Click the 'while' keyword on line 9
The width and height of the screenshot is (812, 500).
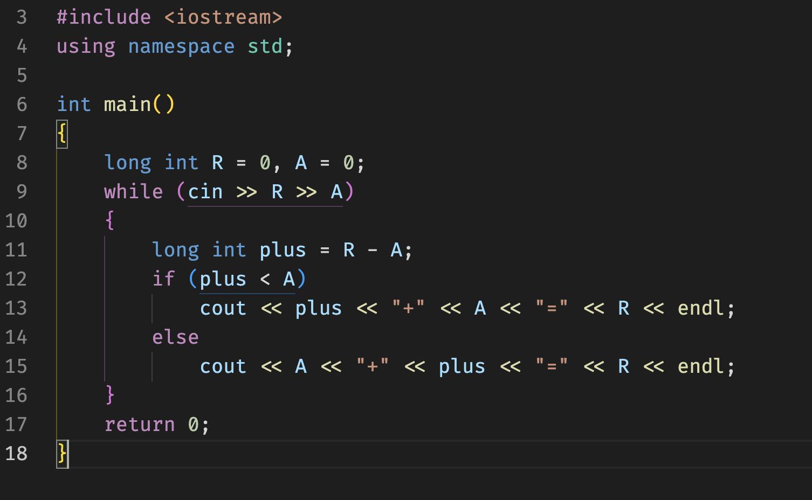(133, 192)
